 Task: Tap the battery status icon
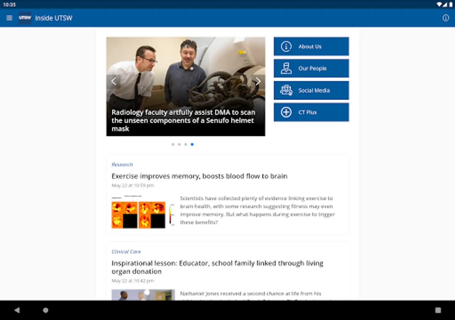(x=451, y=5)
